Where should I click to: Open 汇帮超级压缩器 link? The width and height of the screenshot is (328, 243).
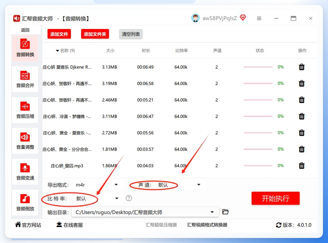point(161,225)
